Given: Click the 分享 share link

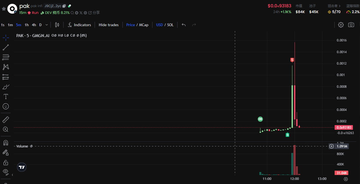Looking at the screenshot, I should (94, 13).
